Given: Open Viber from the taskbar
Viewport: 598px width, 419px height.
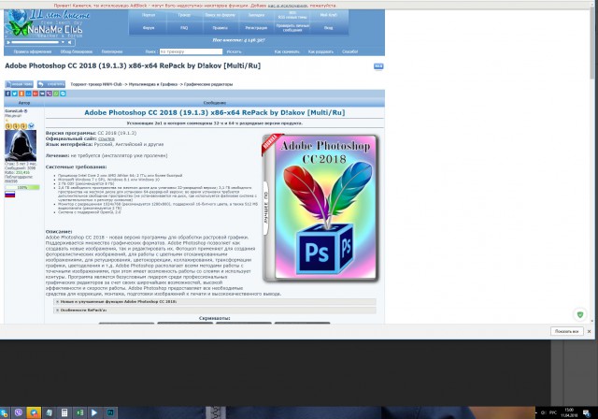Looking at the screenshot, I should (x=19, y=412).
